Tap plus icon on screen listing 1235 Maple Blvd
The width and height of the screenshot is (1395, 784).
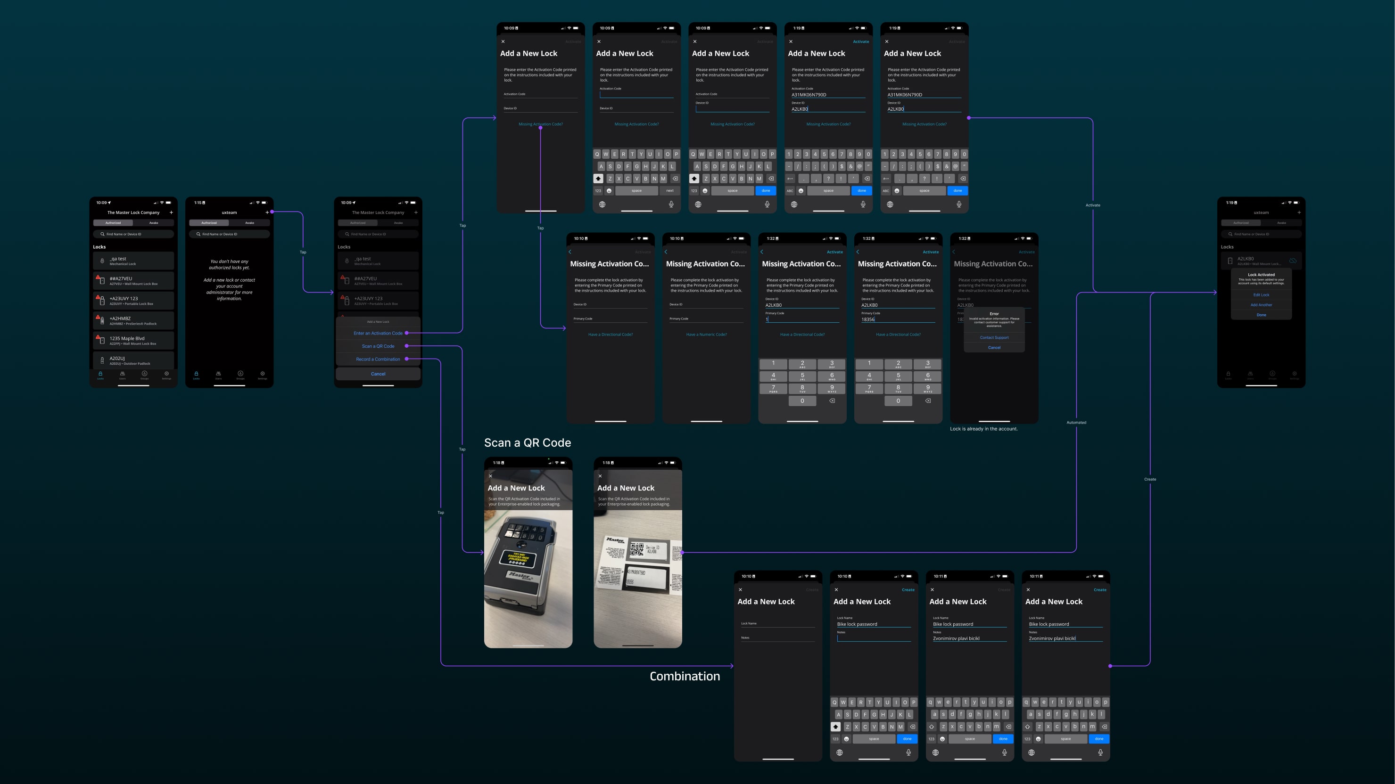point(171,212)
